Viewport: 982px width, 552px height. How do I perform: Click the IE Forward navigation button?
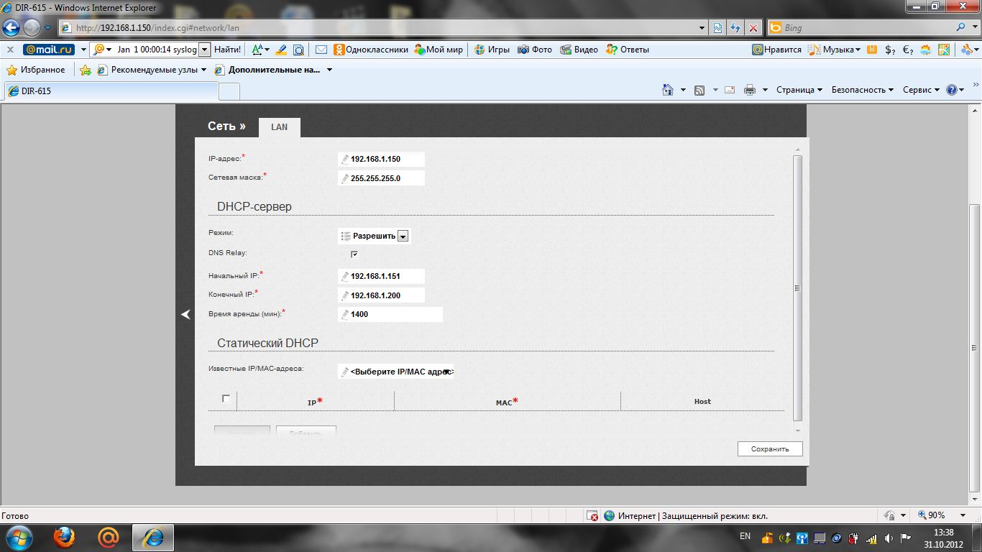[32, 28]
